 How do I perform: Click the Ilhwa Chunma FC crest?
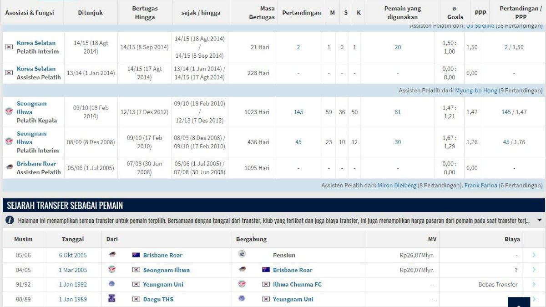pos(242,284)
